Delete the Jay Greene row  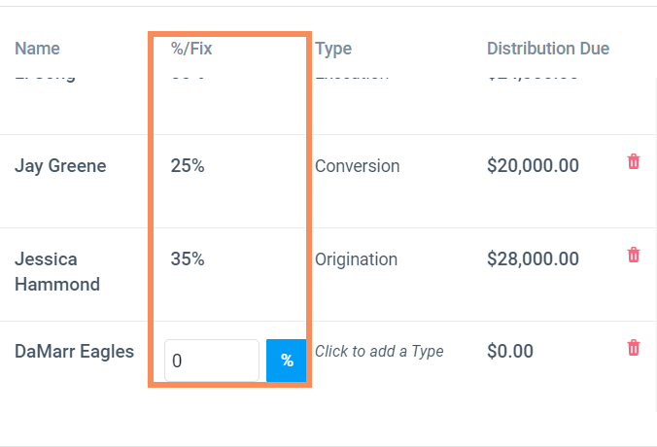(x=634, y=162)
